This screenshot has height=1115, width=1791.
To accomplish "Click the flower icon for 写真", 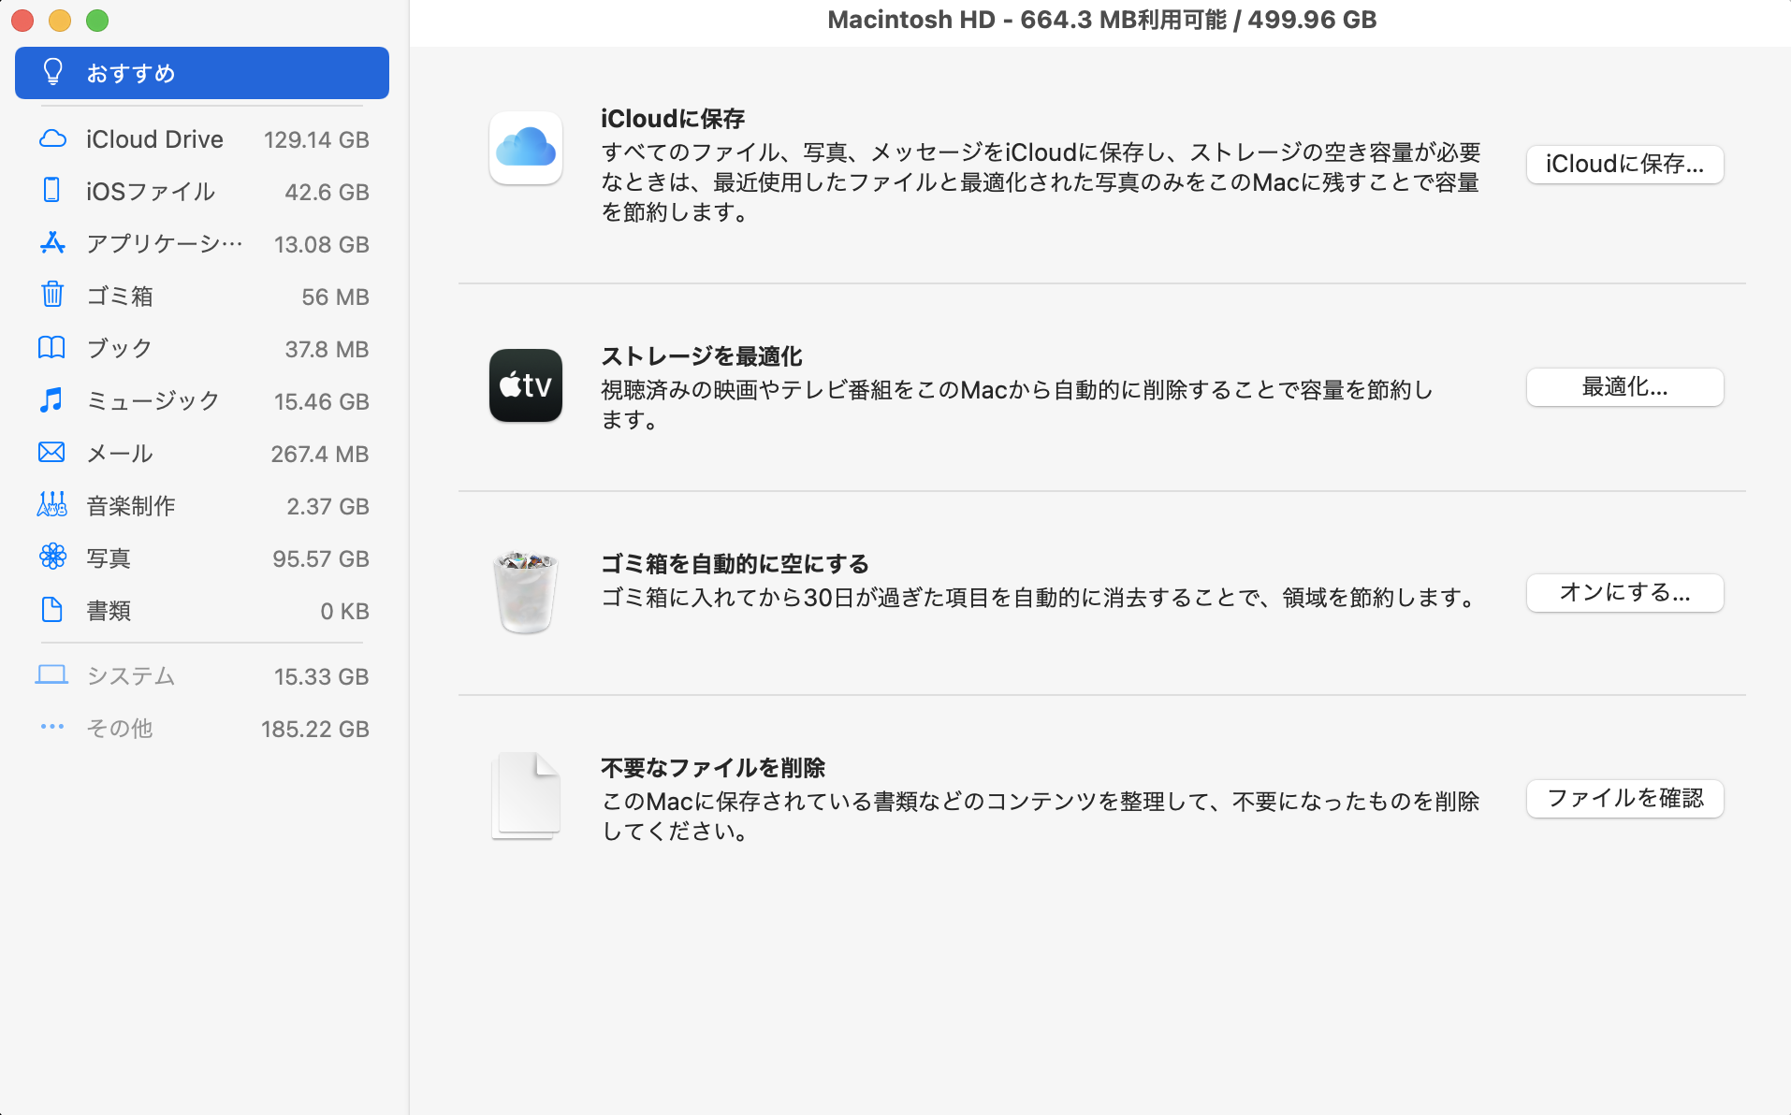I will [x=52, y=557].
